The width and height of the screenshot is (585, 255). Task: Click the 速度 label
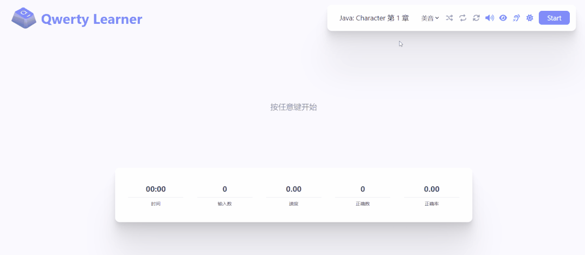294,204
